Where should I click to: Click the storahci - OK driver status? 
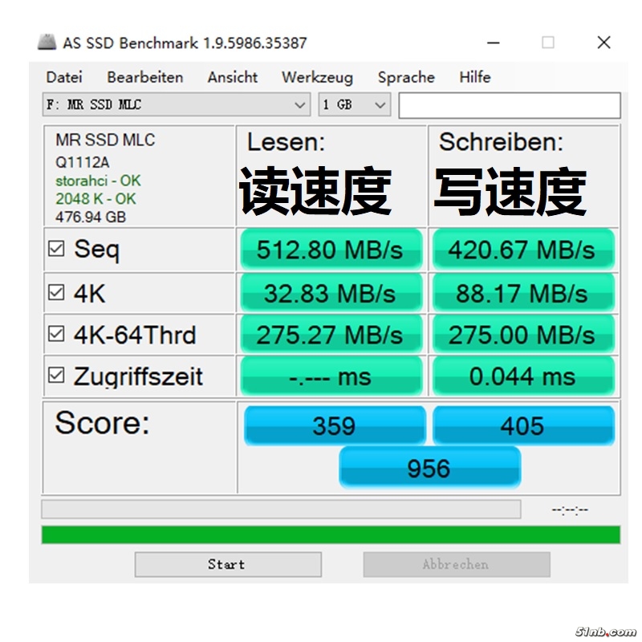98,181
